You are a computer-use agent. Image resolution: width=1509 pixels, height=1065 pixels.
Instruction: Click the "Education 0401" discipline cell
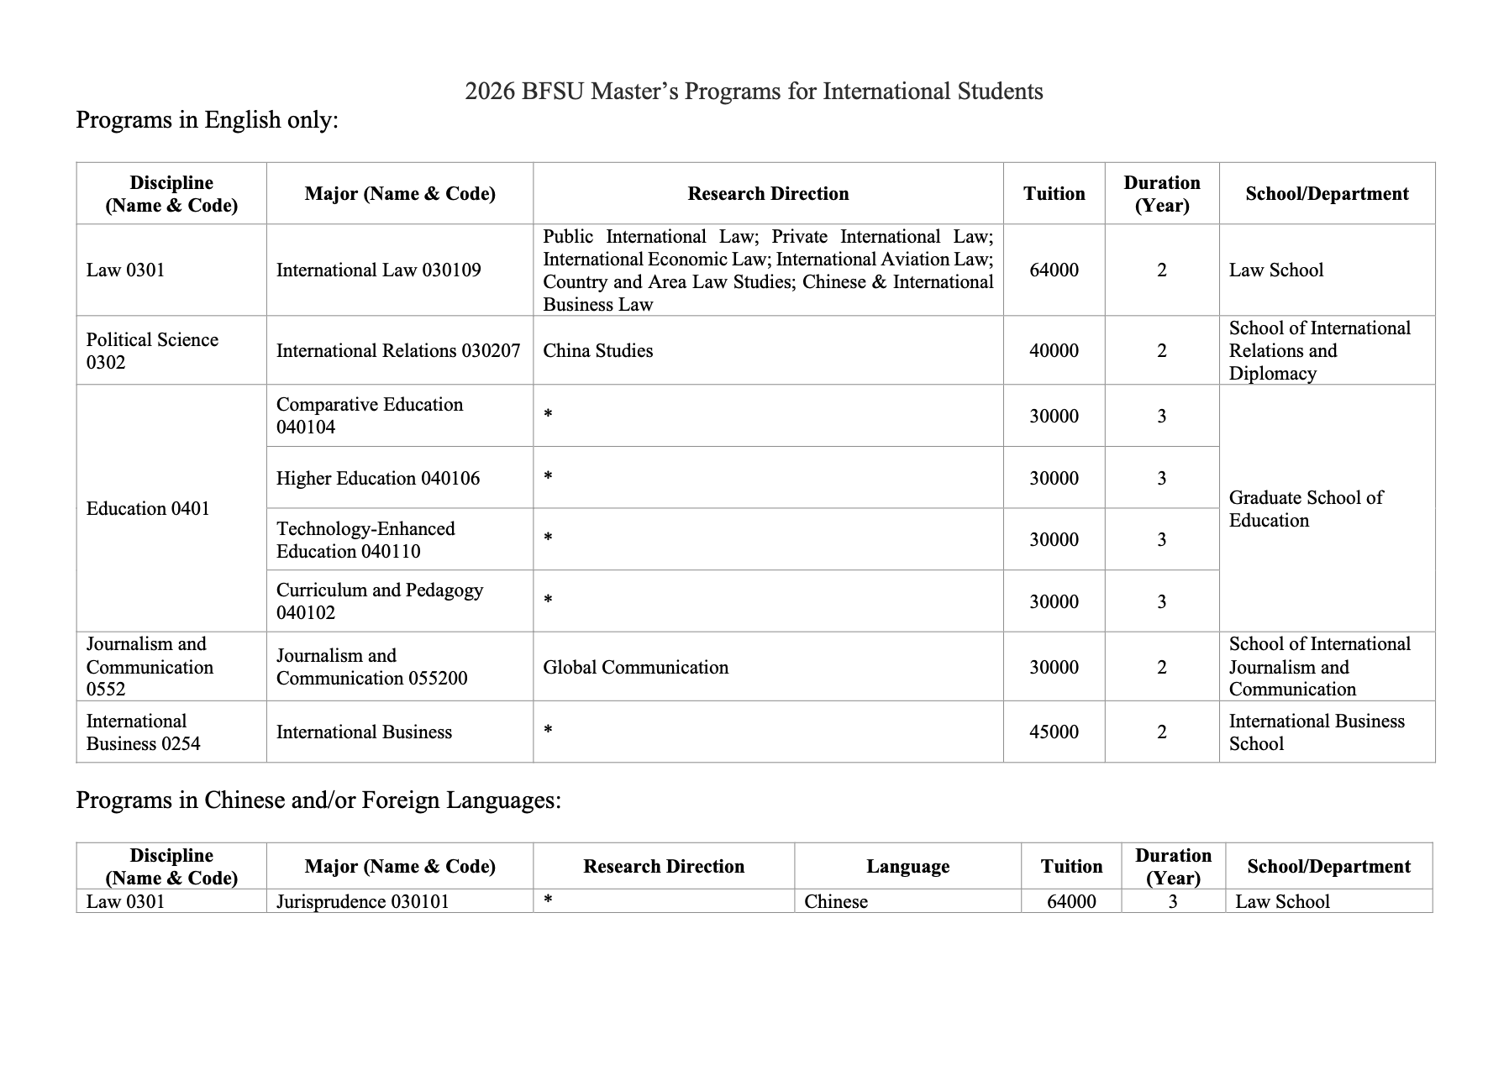[148, 508]
